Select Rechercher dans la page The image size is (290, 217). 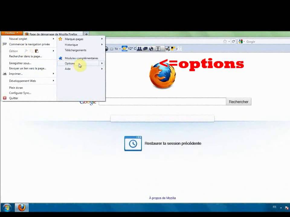[25, 56]
